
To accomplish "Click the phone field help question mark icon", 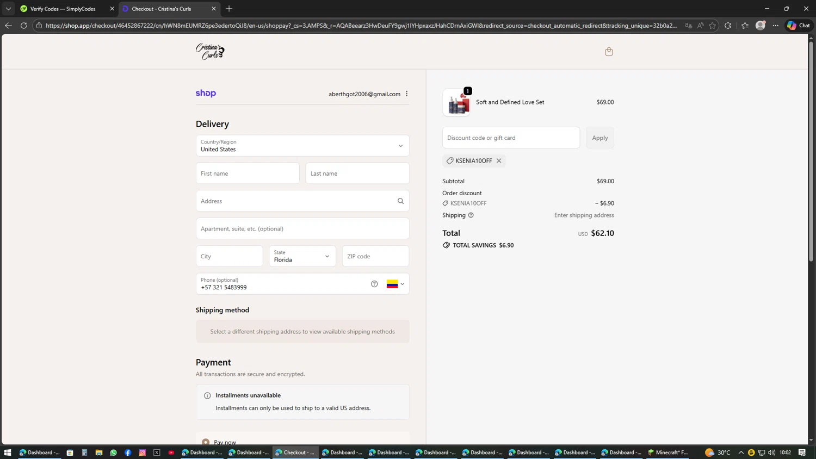I will point(374,284).
